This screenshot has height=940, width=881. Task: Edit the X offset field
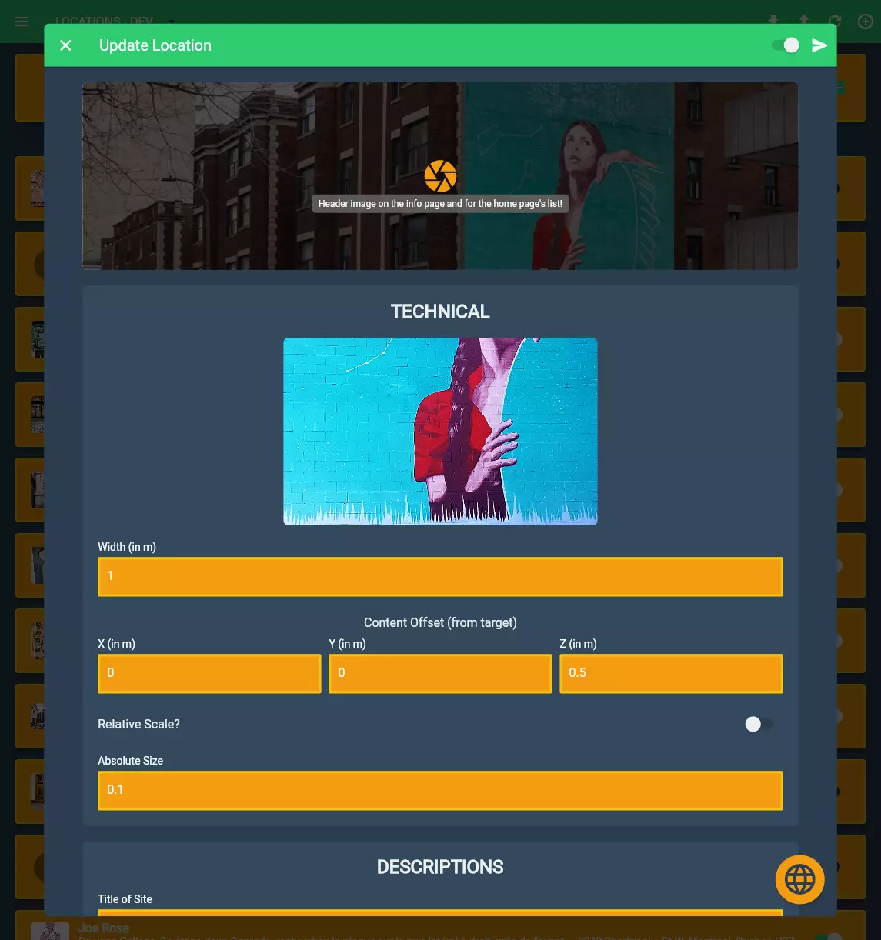coord(209,673)
